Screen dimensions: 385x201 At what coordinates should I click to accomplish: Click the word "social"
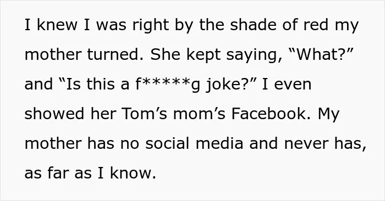click(x=167, y=144)
